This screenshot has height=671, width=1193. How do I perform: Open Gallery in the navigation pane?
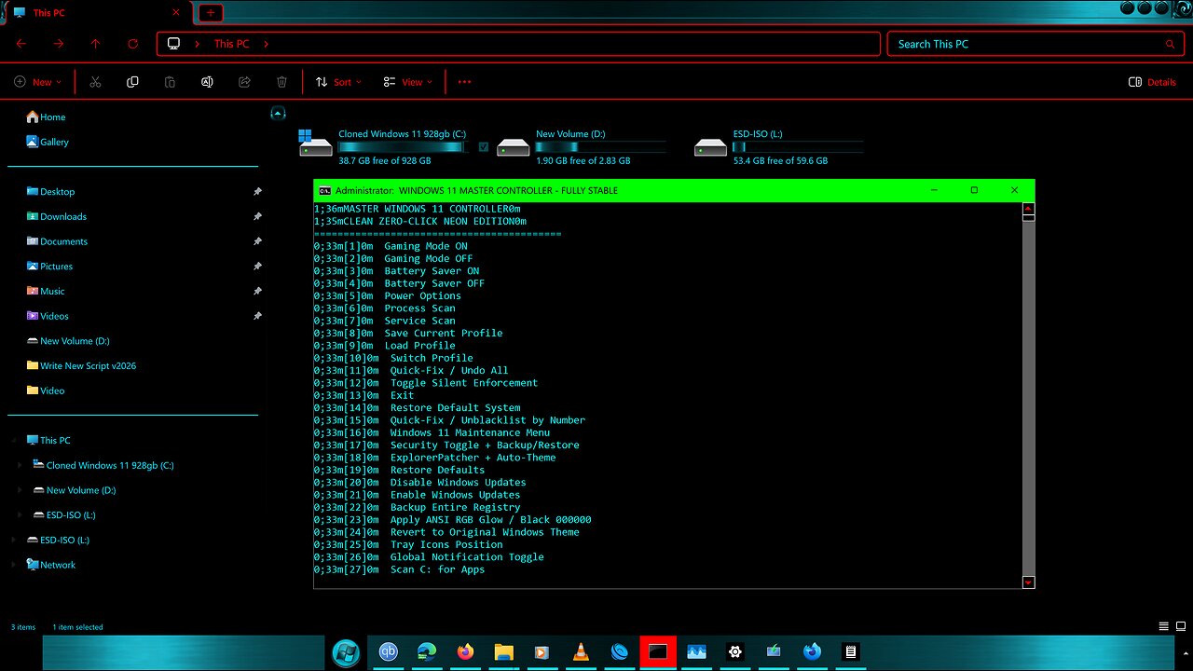[x=48, y=142]
